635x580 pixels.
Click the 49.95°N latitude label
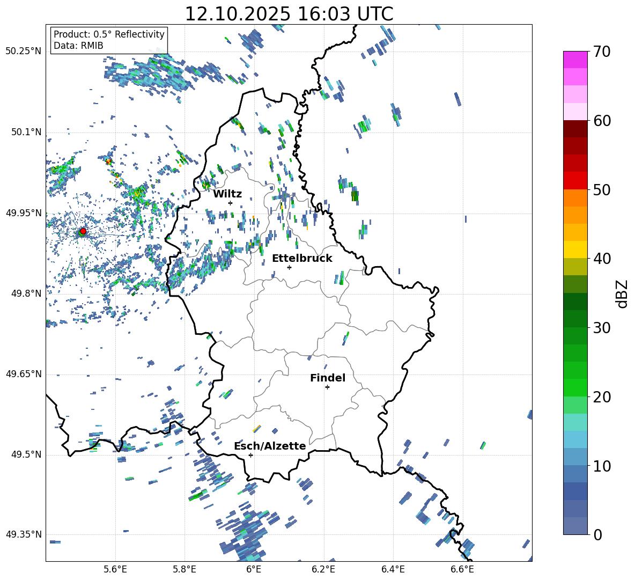click(x=24, y=213)
